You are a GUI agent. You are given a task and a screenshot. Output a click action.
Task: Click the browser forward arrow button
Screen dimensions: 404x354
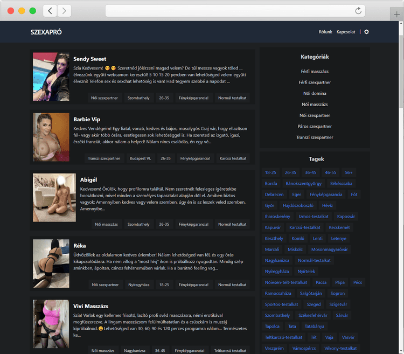[x=64, y=11]
